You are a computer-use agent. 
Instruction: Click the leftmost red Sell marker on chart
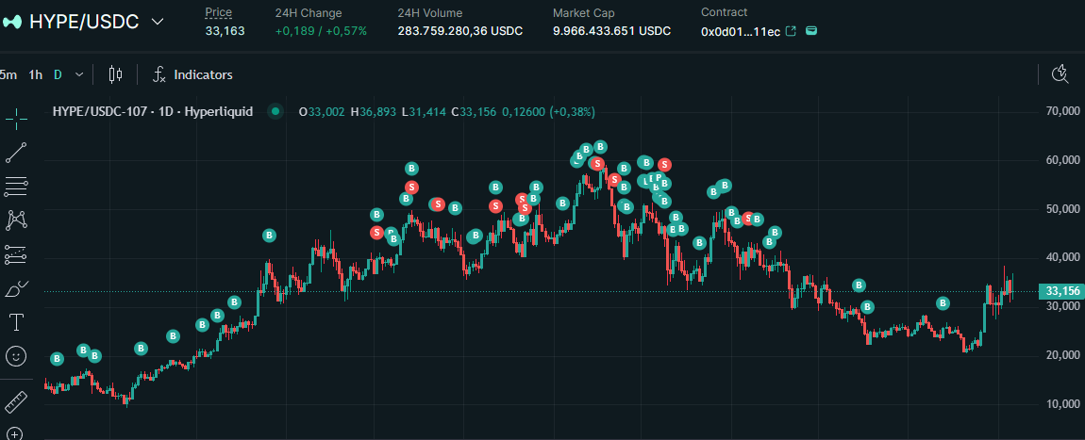click(376, 233)
